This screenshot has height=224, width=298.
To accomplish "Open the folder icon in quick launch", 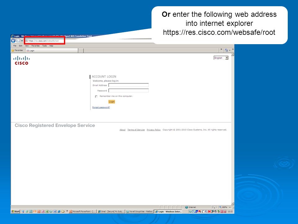I will [x=63, y=212].
